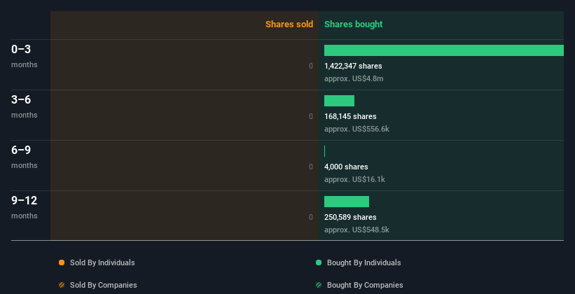Select the Sold By Companies legend label
575x294 pixels.
104,285
